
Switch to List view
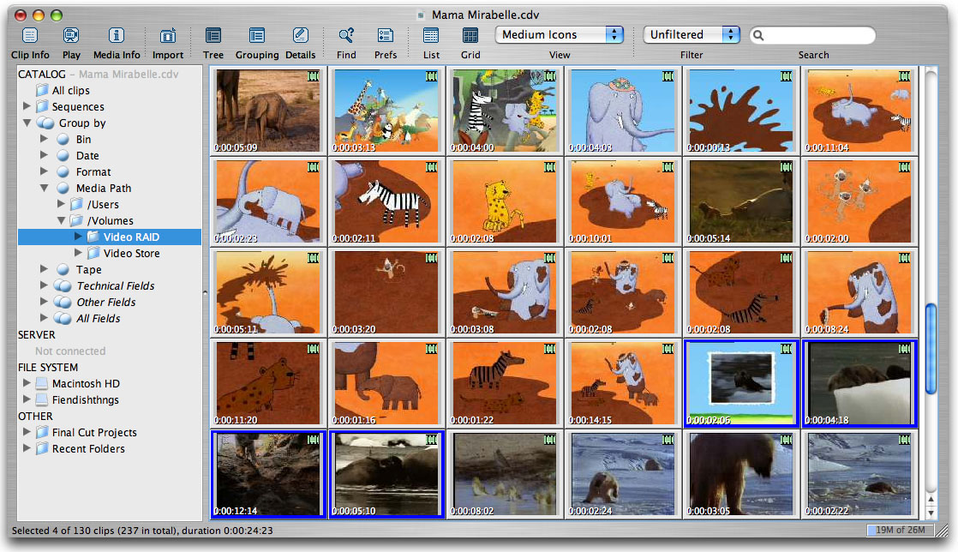(x=431, y=36)
